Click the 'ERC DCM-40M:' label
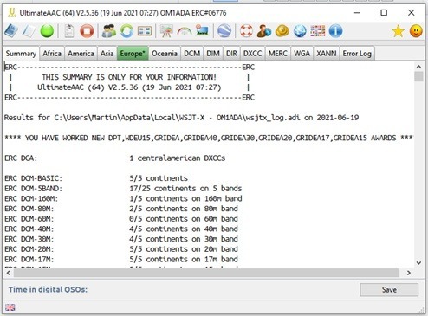Image resolution: width=428 pixels, height=316 pixels. tap(29, 229)
